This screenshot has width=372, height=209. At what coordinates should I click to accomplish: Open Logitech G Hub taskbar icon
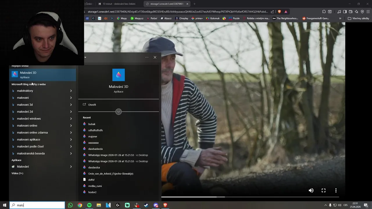coord(118,205)
